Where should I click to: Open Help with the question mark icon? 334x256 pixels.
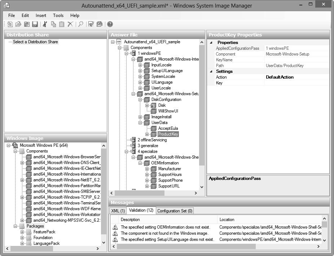point(110,24)
